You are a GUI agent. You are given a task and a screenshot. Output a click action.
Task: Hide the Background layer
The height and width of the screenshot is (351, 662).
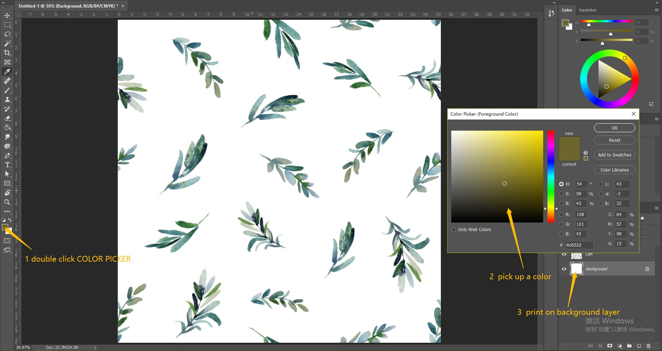coord(564,269)
